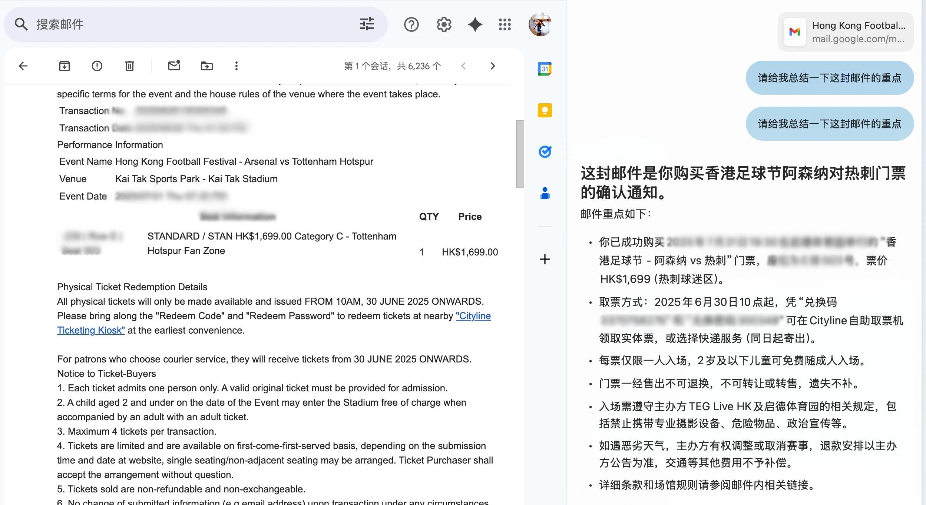This screenshot has width=926, height=505.
Task: Click the STANDARD / STAN Category C seat description
Action: [272, 243]
